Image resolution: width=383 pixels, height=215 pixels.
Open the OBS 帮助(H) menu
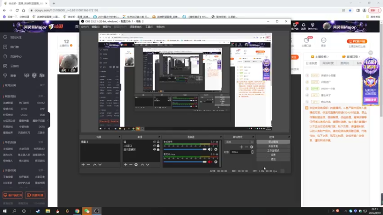160,27
